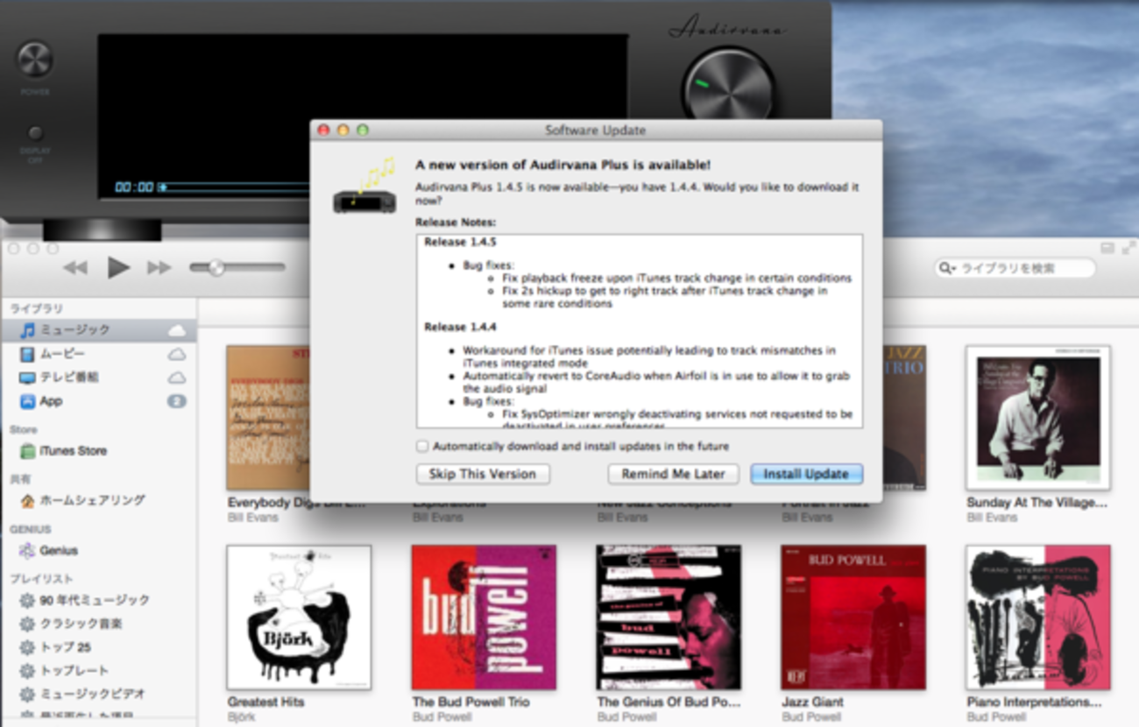Click the Björk artist name below Greatest Hits
Screen dimensions: 1139x727
pyautogui.click(x=241, y=717)
